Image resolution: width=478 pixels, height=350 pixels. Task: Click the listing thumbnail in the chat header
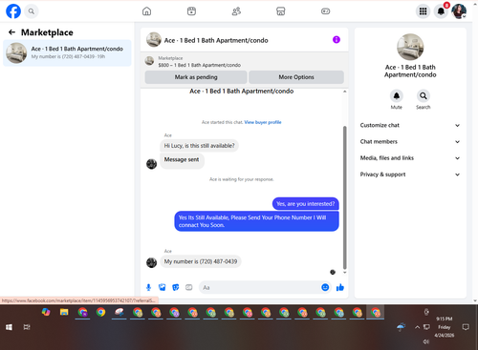coord(154,40)
